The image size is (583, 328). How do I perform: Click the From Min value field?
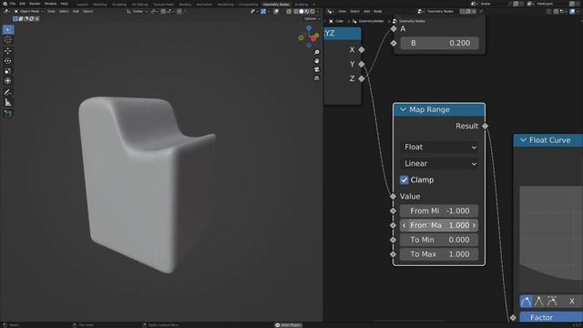pos(439,210)
